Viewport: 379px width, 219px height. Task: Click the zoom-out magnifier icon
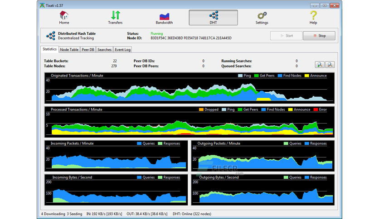tap(330, 64)
